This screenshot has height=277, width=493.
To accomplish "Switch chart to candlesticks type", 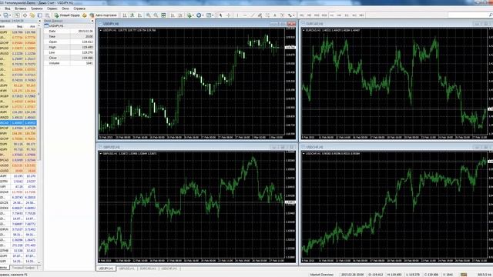I will [x=132, y=15].
